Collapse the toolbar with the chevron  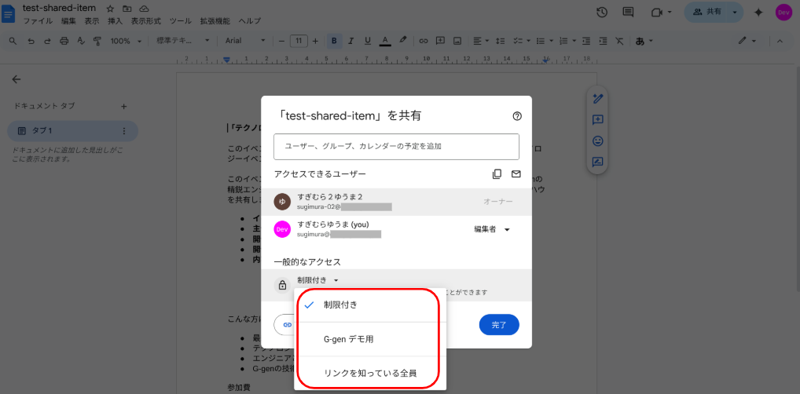click(780, 41)
